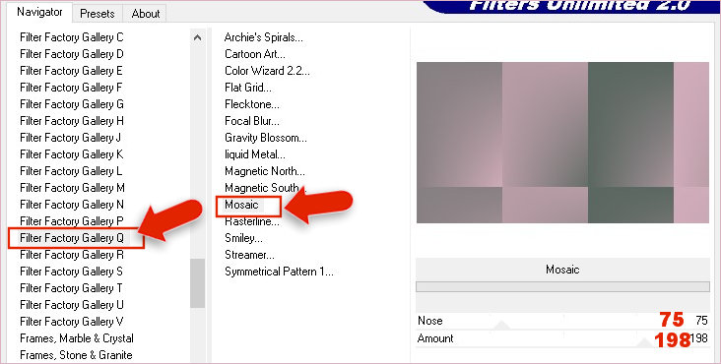Click the Mosaic preview image
This screenshot has height=364, width=721.
562,143
